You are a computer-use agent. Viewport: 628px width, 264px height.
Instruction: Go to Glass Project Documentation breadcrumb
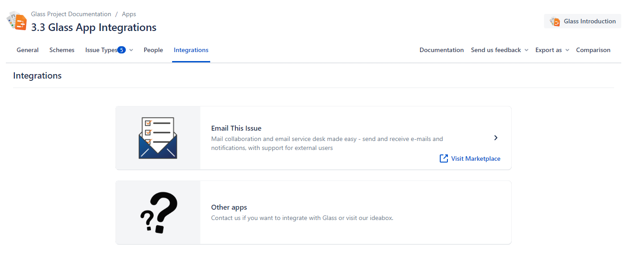[71, 14]
